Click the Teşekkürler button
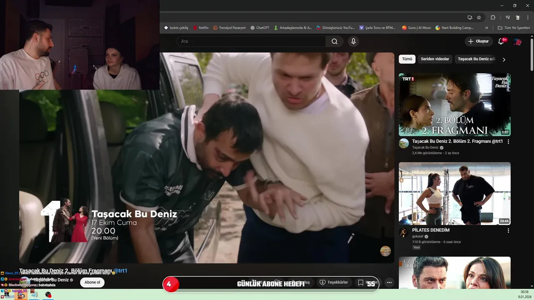This screenshot has height=300, width=534. (334, 282)
